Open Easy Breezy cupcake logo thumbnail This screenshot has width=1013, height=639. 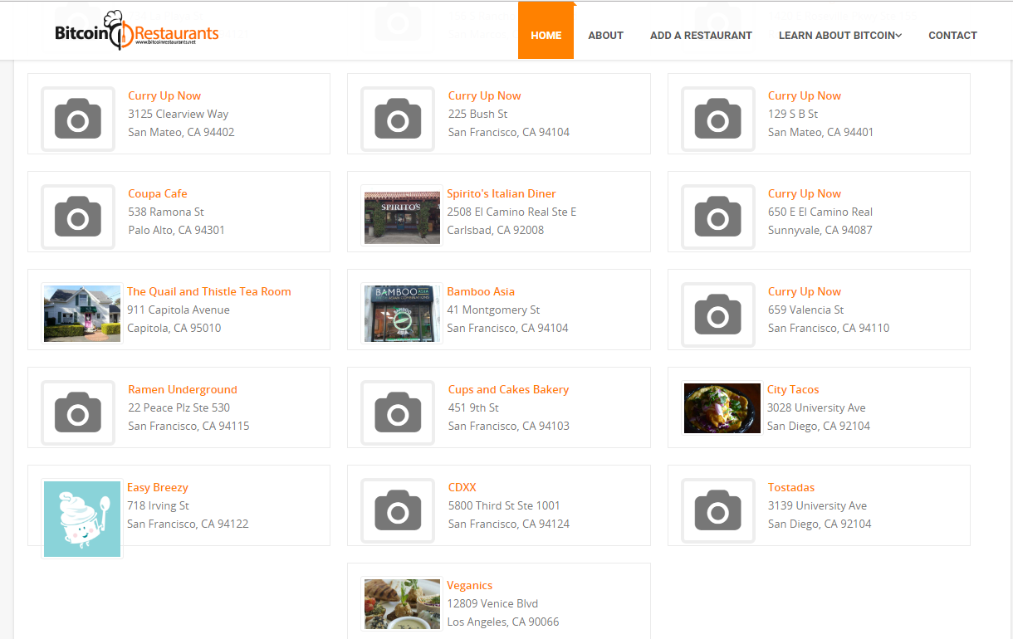[82, 519]
